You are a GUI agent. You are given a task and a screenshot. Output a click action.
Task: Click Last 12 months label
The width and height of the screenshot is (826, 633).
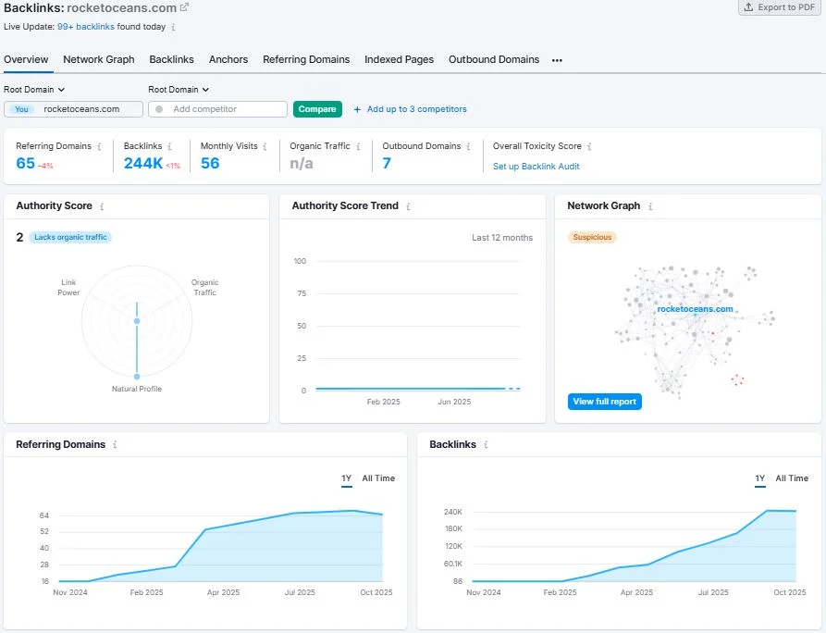502,238
